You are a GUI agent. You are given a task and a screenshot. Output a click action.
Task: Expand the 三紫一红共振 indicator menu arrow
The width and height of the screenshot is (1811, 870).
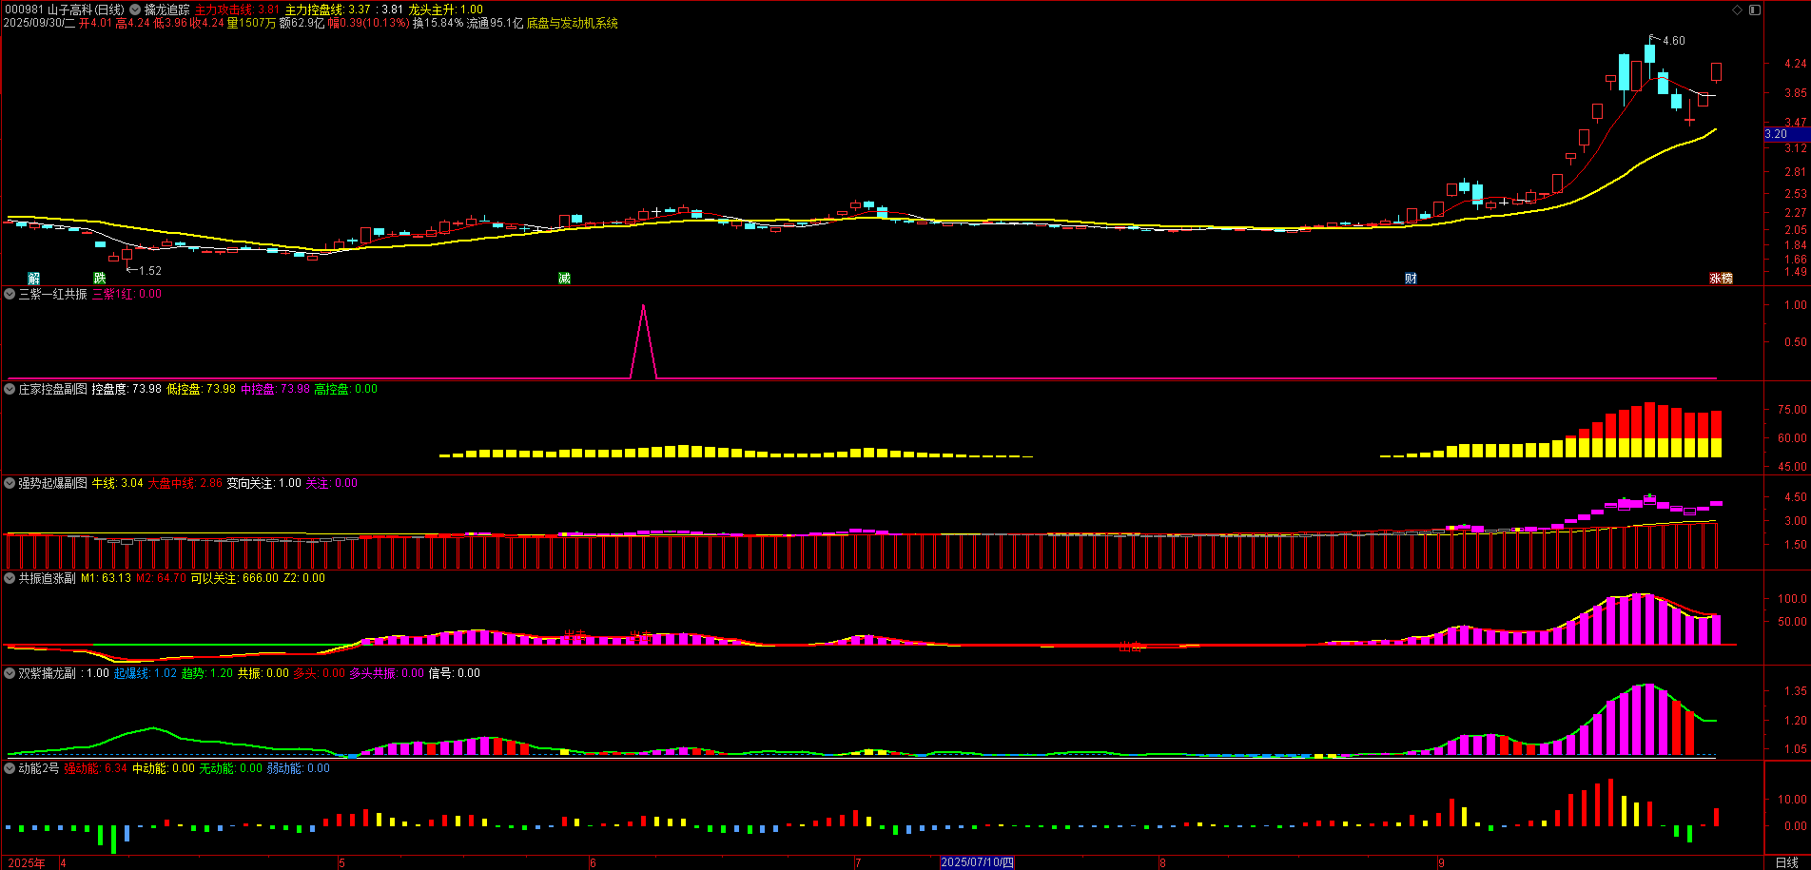pyautogui.click(x=10, y=295)
